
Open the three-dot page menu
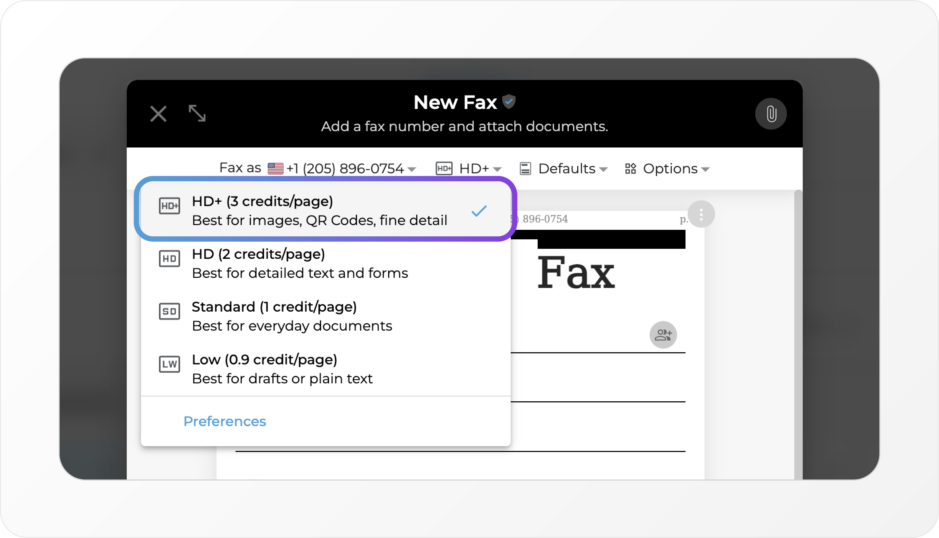click(701, 214)
